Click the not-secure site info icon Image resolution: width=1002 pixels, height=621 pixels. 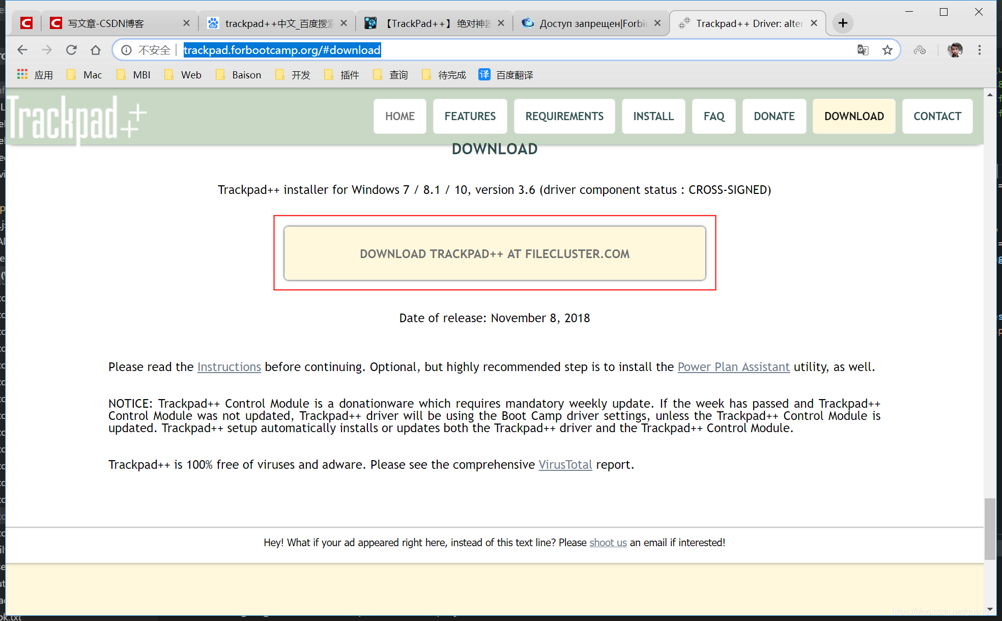tap(126, 50)
